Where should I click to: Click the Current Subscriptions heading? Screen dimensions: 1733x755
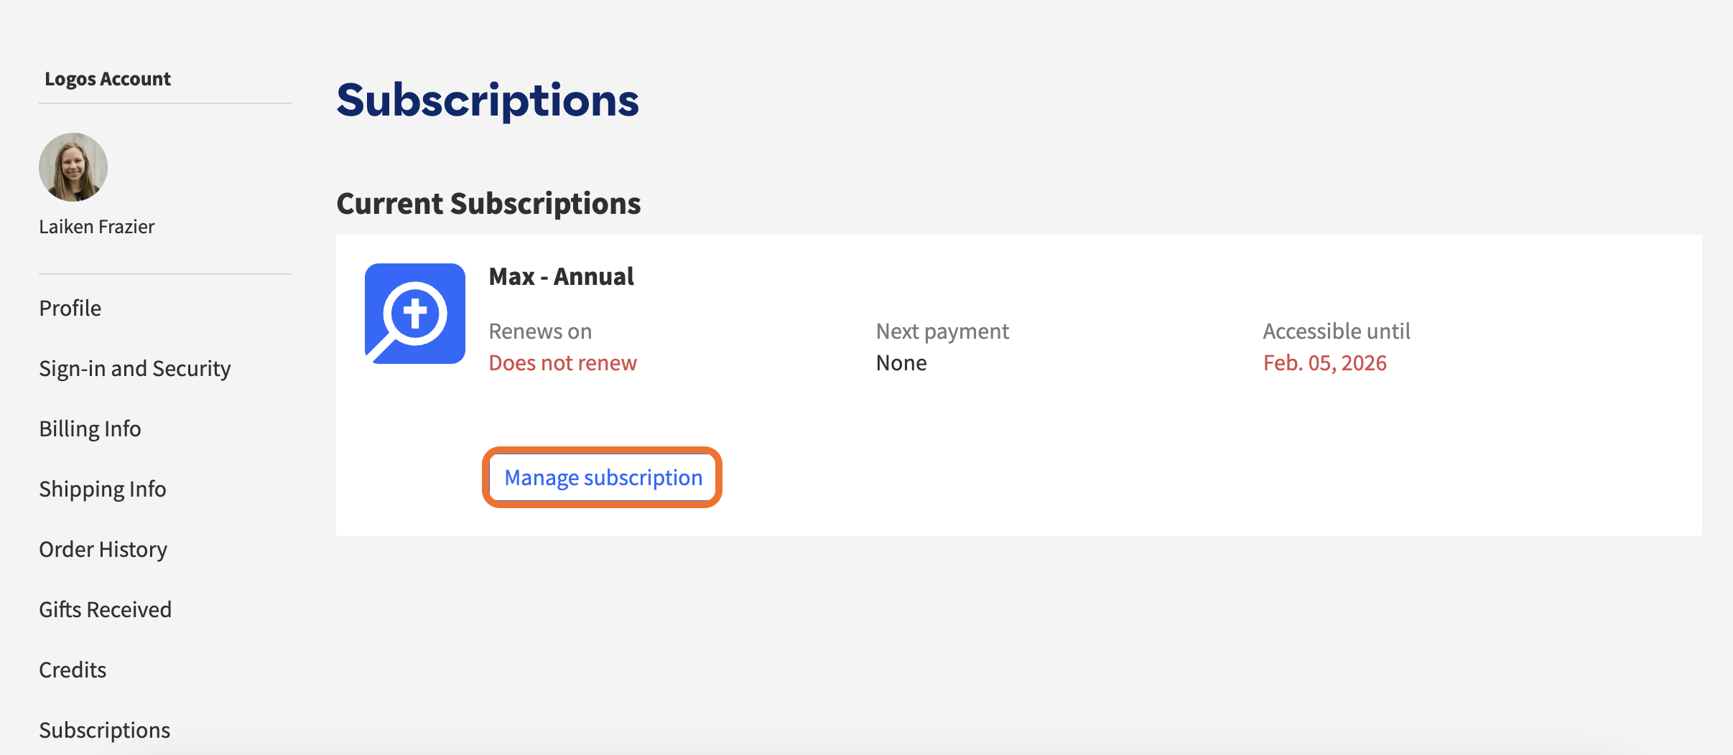488,204
